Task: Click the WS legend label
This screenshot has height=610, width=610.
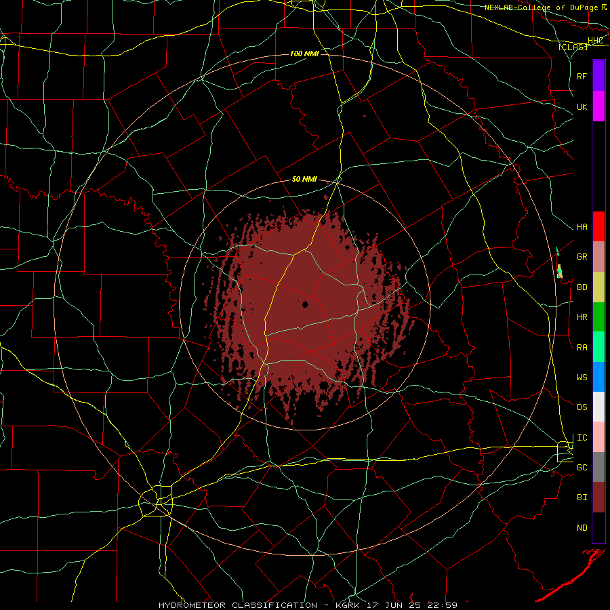Action: click(582, 378)
